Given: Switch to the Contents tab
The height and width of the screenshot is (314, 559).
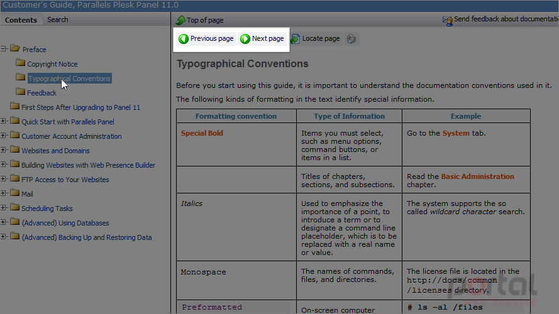Looking at the screenshot, I should coord(21,20).
